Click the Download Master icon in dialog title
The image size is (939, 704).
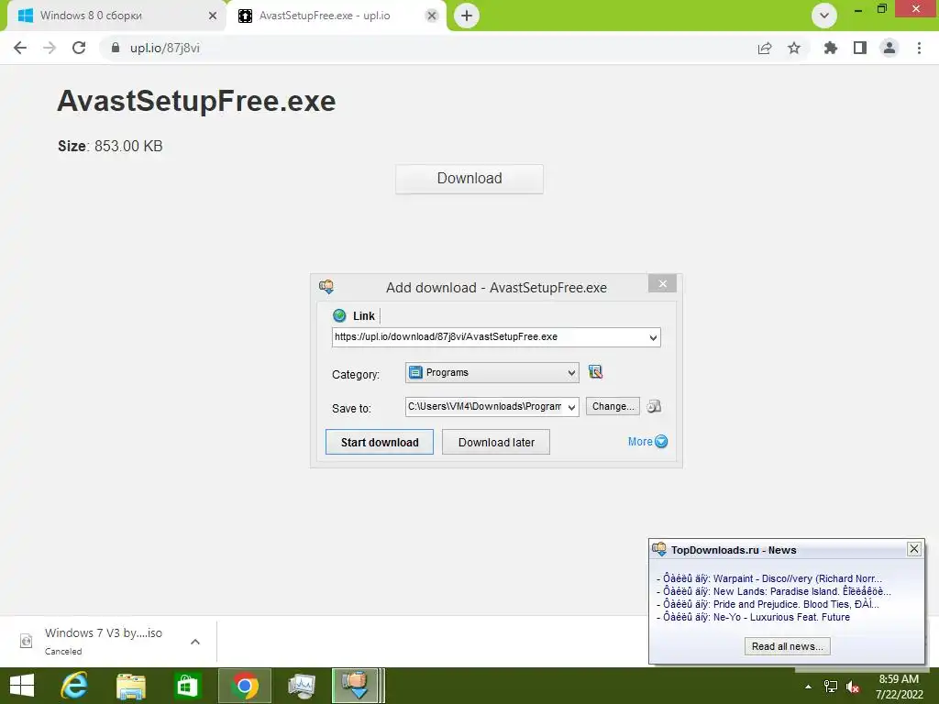(x=326, y=287)
